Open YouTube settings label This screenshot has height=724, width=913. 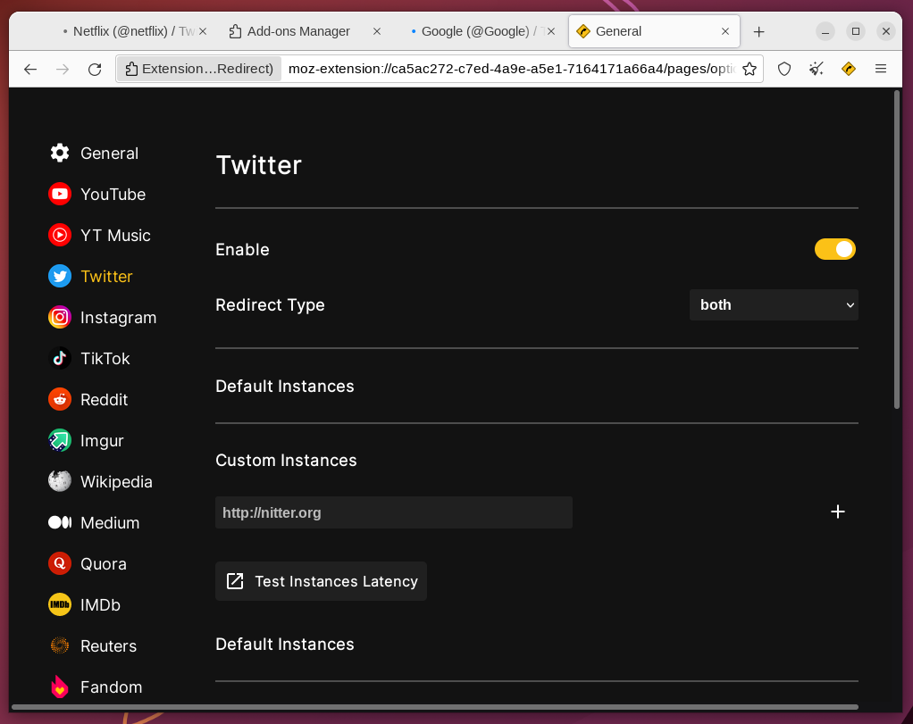(x=113, y=194)
